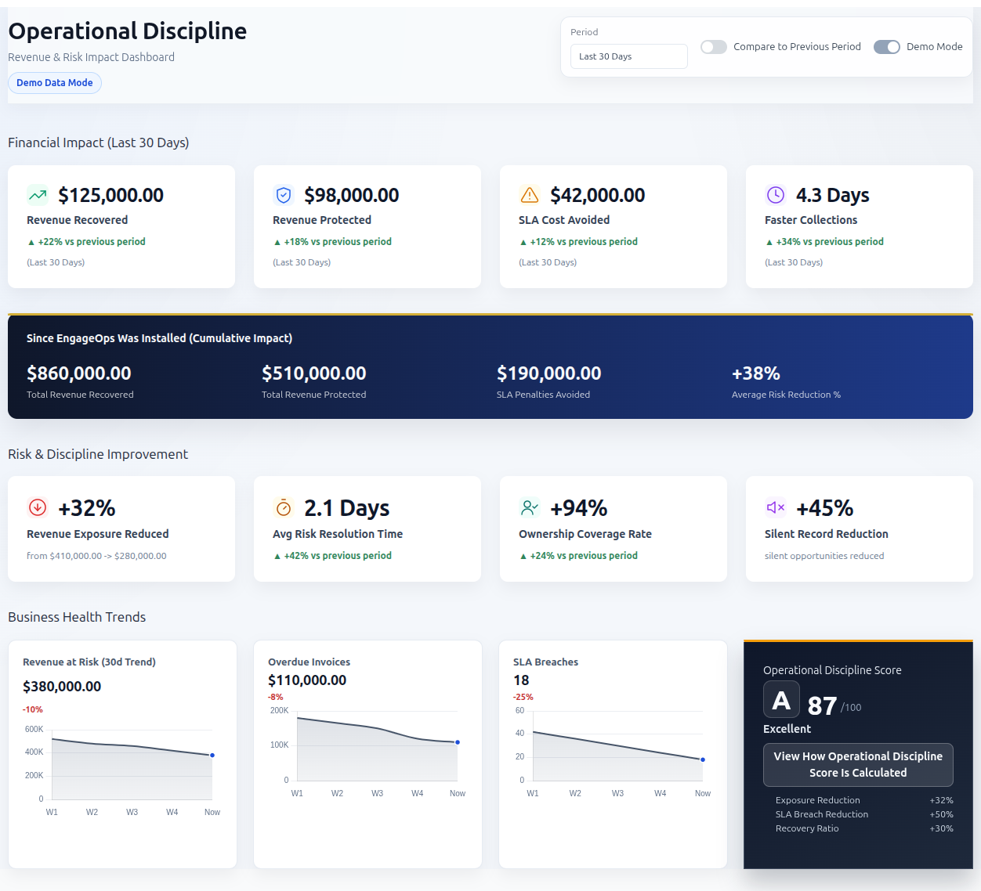Click the Revenue Protected shield icon
The height and width of the screenshot is (891, 981).
tap(284, 195)
